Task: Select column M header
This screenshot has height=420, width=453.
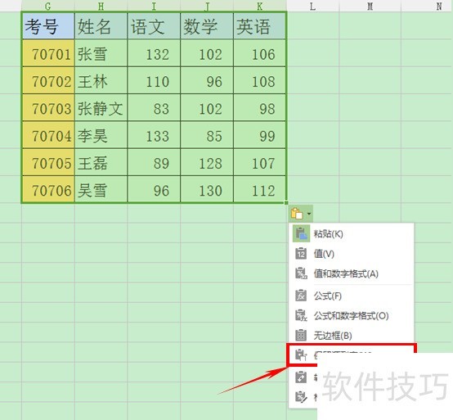Action: [x=370, y=6]
